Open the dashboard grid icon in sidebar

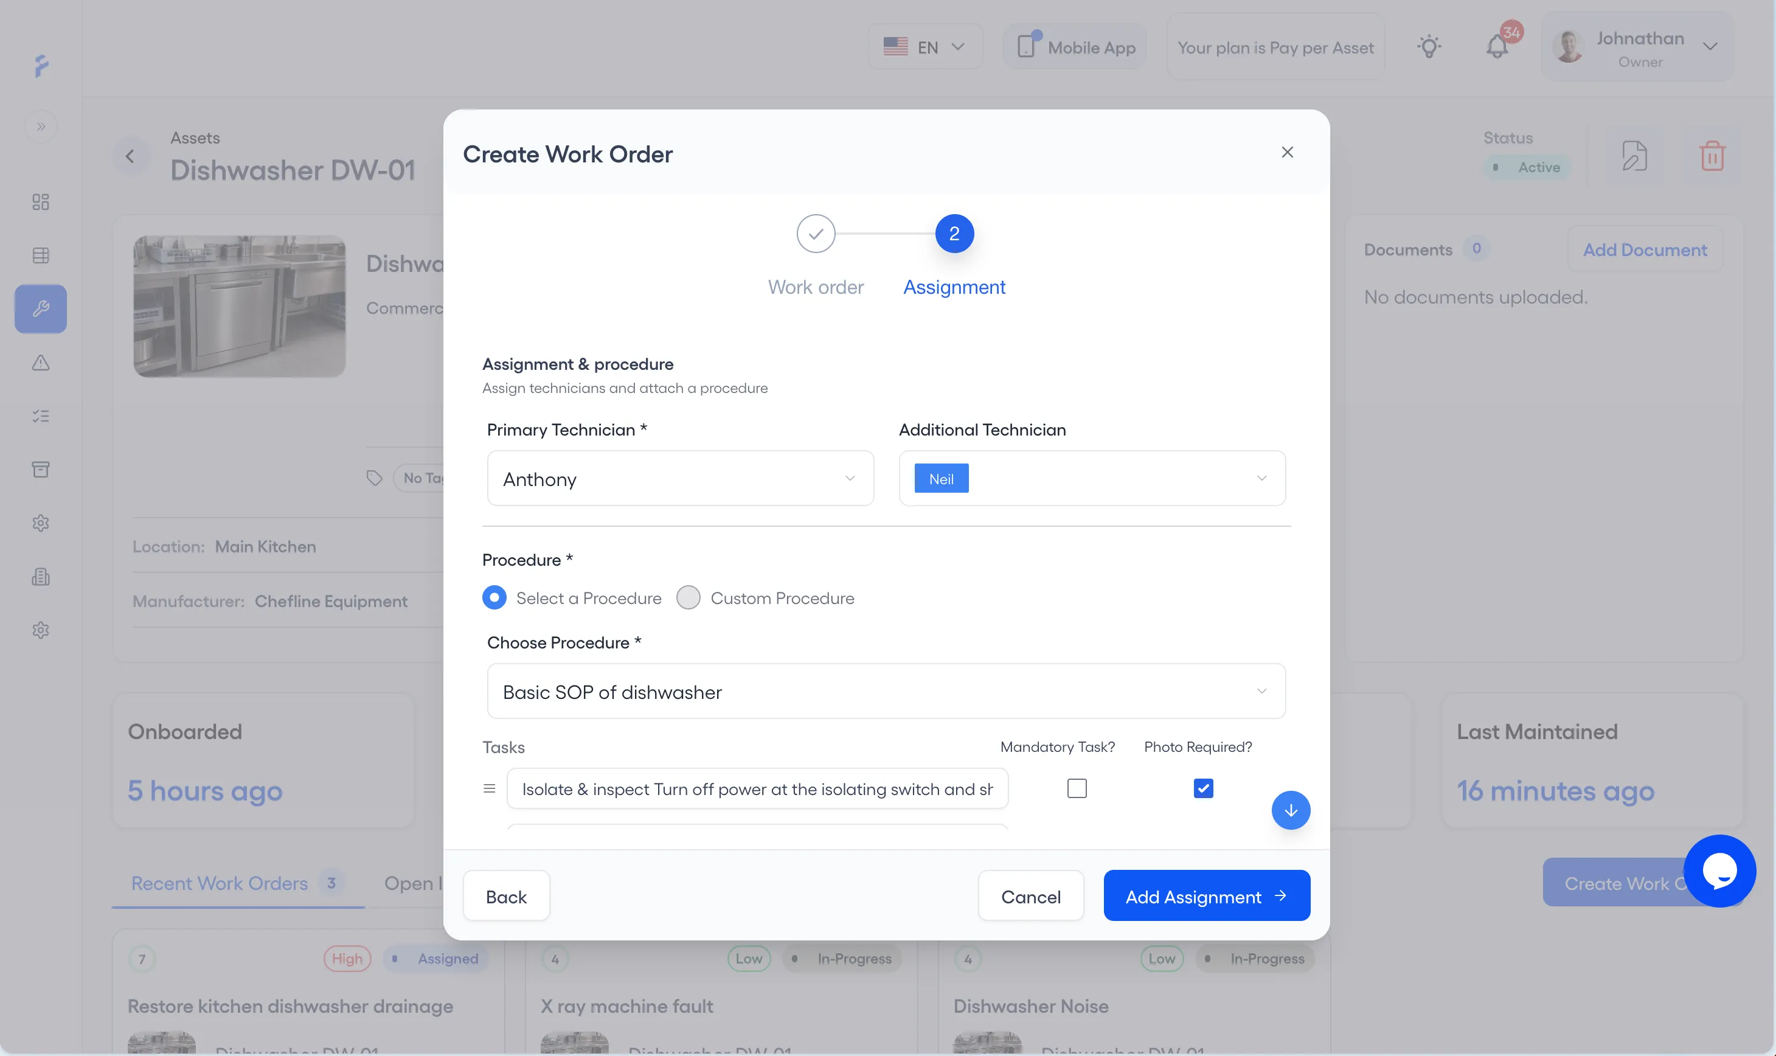tap(41, 202)
